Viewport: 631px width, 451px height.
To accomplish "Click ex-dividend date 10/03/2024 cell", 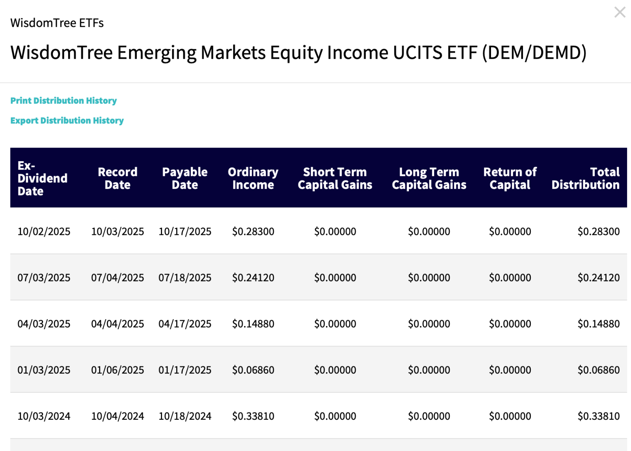I will pyautogui.click(x=44, y=416).
